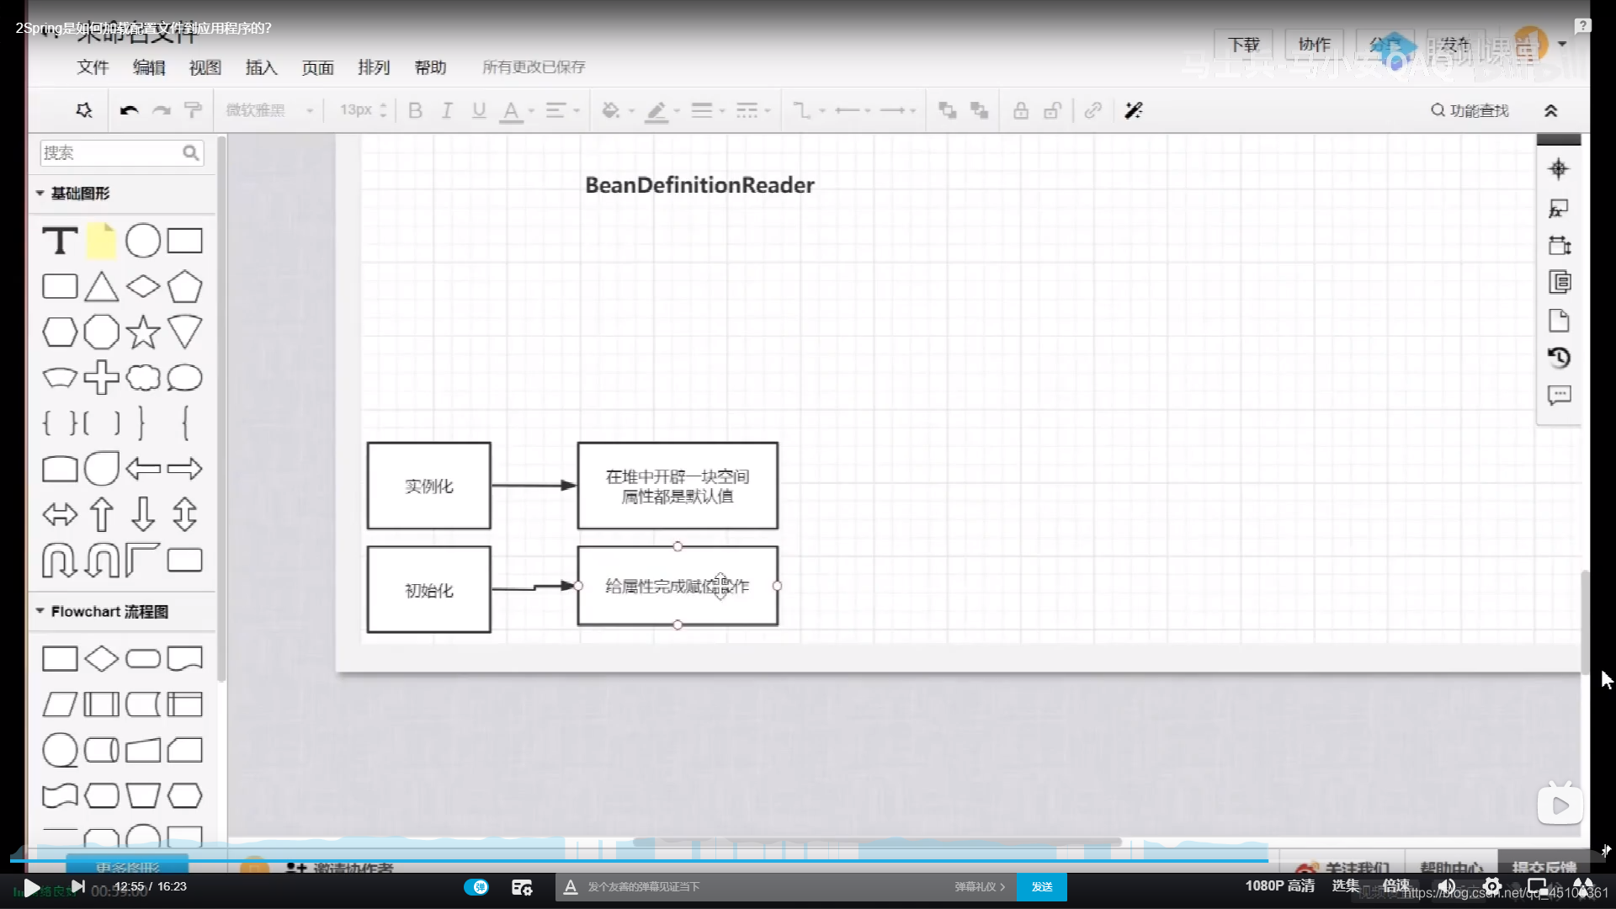Open the 页面 menu
Image resolution: width=1616 pixels, height=909 pixels.
click(x=318, y=67)
